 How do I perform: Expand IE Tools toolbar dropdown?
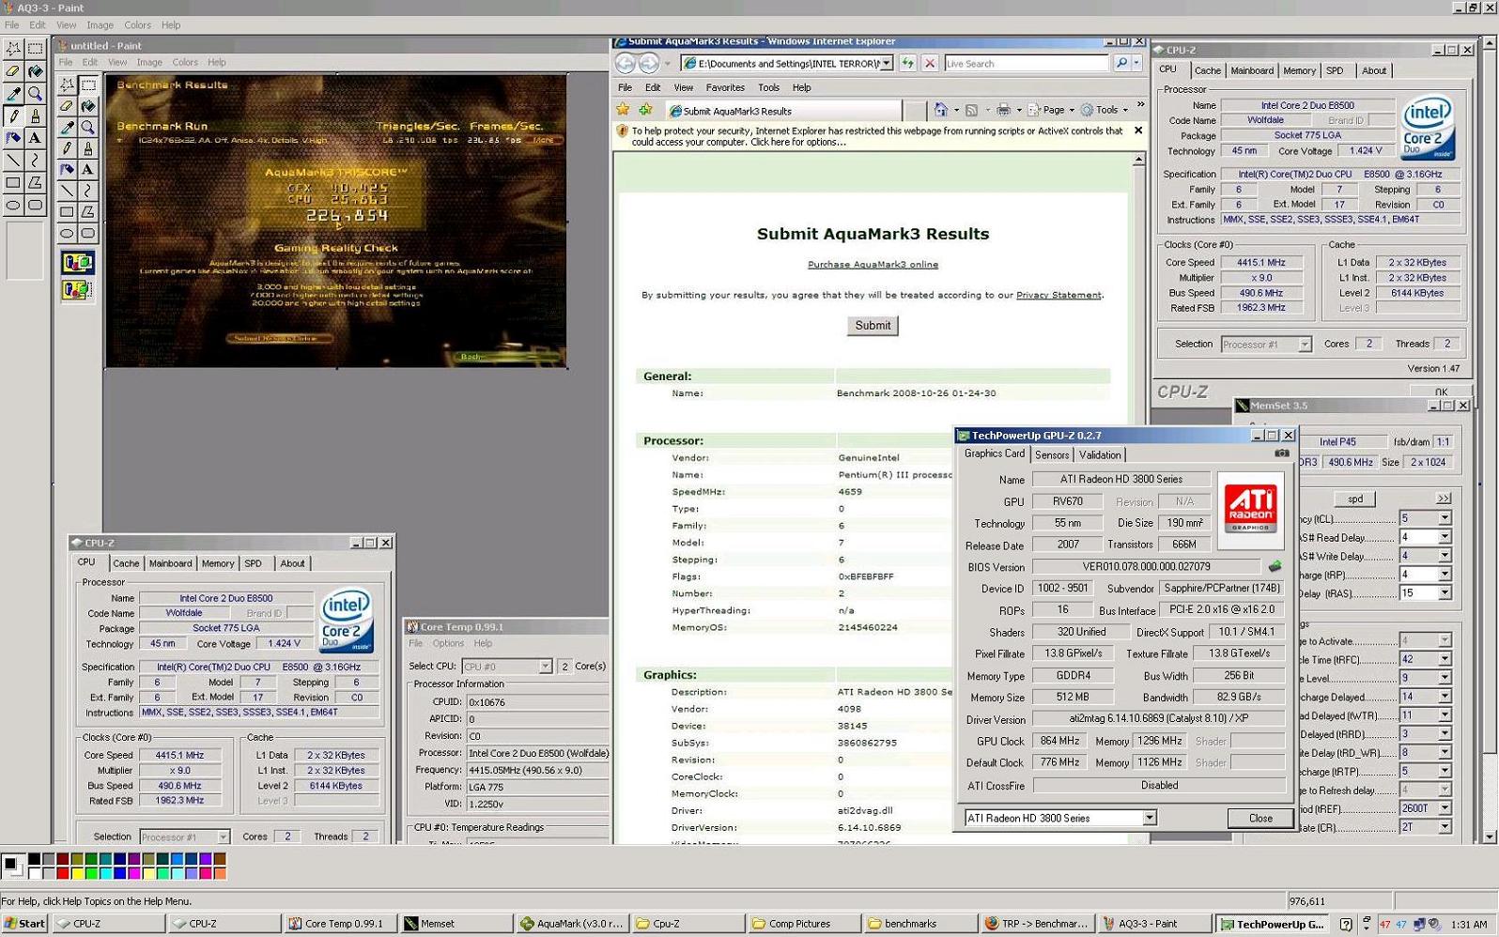[1125, 110]
